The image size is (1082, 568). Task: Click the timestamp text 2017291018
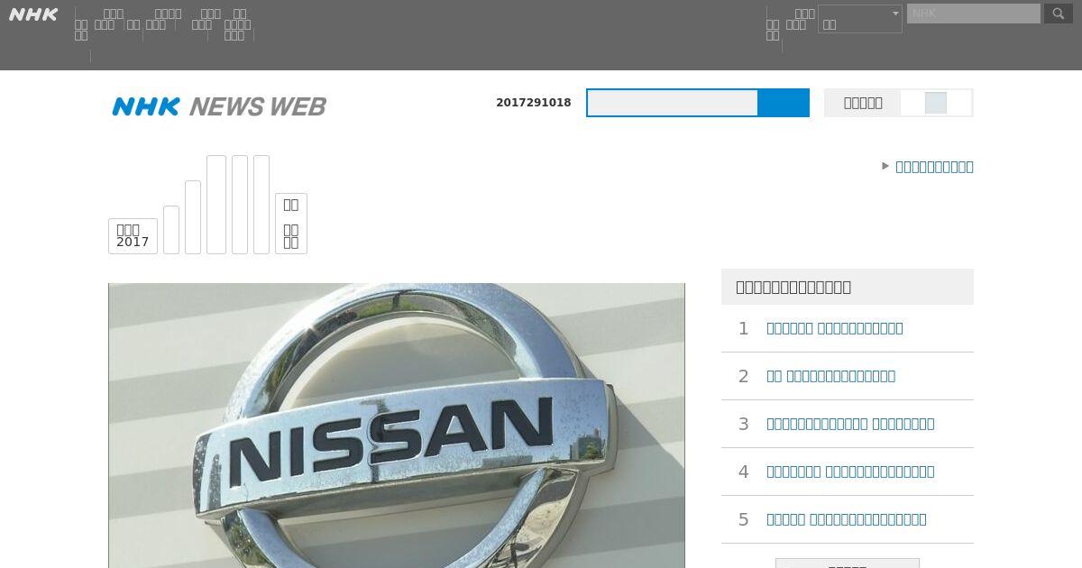(534, 103)
